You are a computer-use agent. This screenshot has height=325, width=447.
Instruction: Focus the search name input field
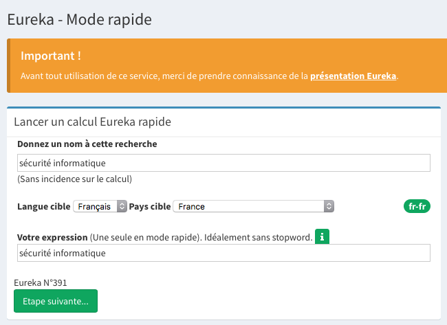click(x=223, y=163)
